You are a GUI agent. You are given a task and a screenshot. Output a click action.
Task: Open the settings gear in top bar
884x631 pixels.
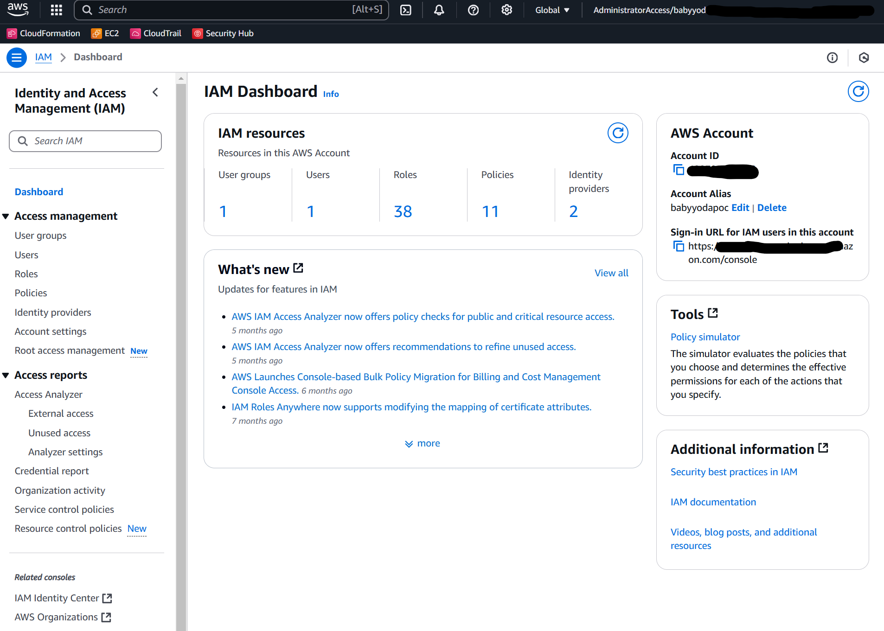[506, 10]
